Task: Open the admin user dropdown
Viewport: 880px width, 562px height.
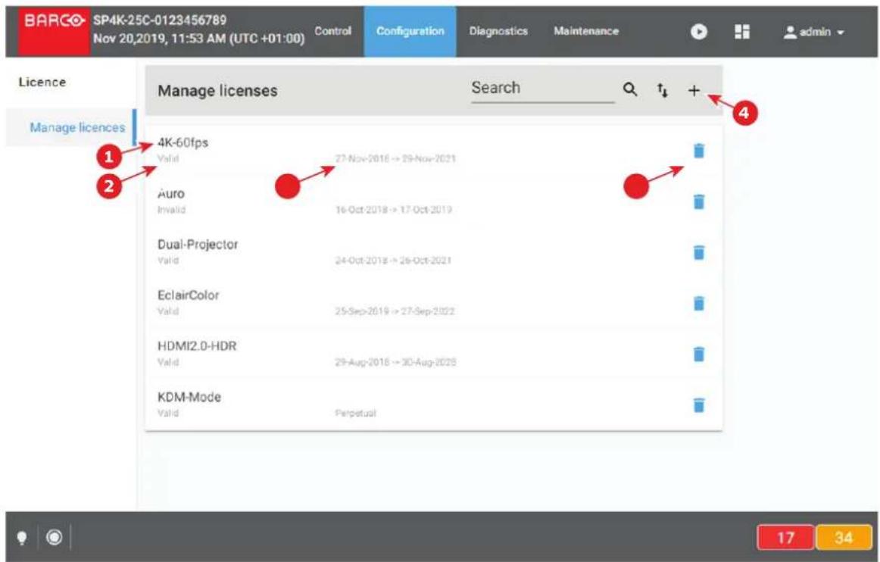Action: pos(814,32)
